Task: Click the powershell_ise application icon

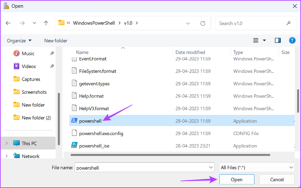Action: click(x=74, y=145)
